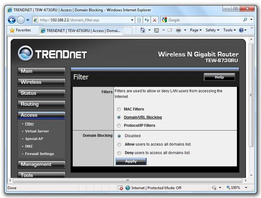Open the recent pages dropdown arrow
Viewport: 261px width, 198px height.
point(28,20)
